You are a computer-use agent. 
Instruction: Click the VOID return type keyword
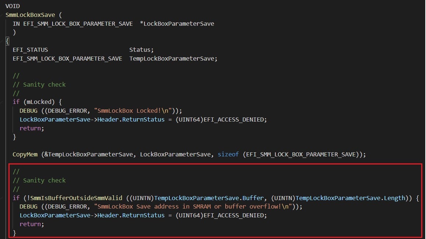pyautogui.click(x=12, y=6)
